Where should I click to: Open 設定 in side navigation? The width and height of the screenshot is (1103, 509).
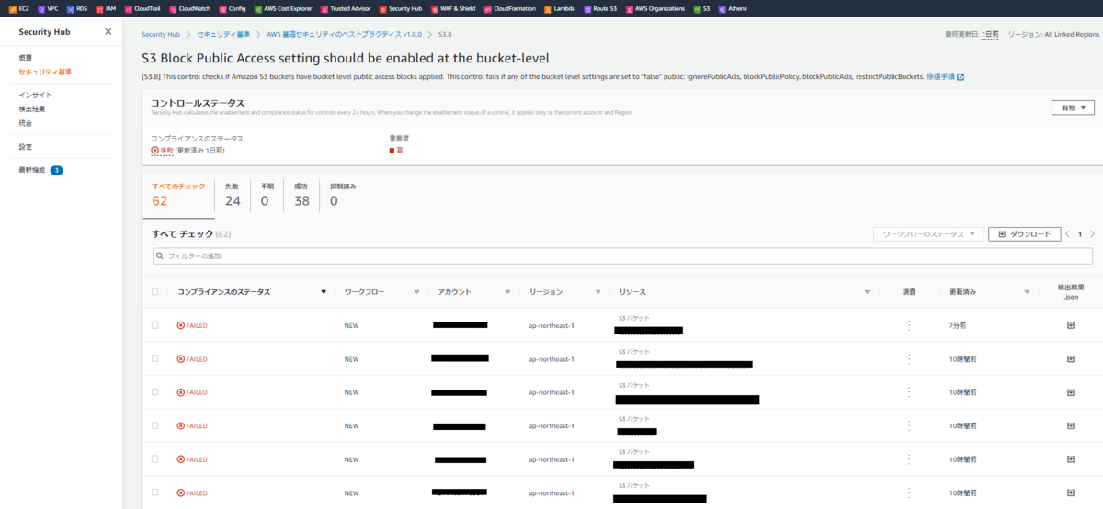(25, 146)
